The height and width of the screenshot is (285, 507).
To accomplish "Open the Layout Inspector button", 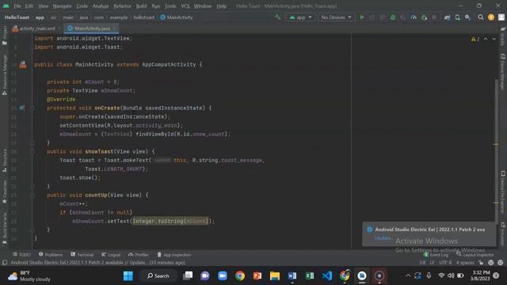I will pos(475,255).
